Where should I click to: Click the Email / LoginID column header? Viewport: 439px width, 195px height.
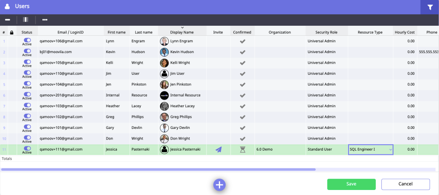[x=71, y=32]
